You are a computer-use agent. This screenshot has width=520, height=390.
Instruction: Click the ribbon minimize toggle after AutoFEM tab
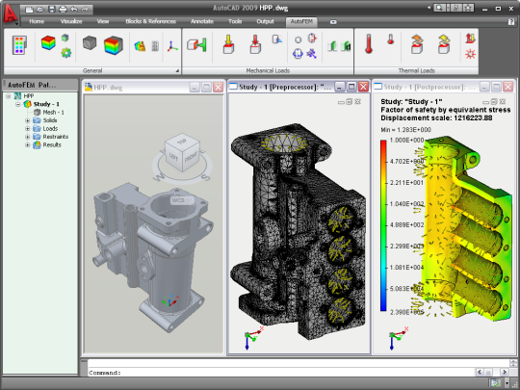click(333, 22)
